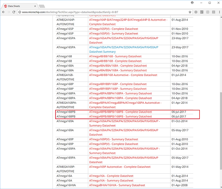The image size is (222, 189).
Task: Click the globe extension icon
Action: click(x=196, y=12)
